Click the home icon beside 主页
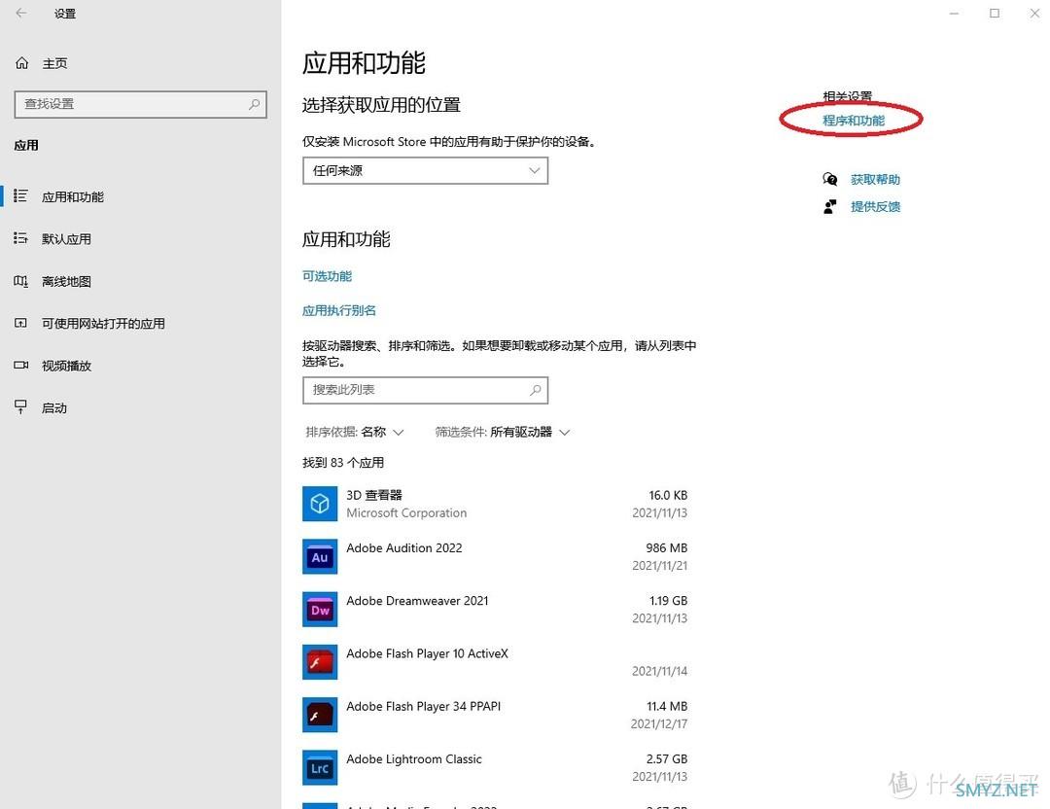This screenshot has width=1050, height=809. 22,63
